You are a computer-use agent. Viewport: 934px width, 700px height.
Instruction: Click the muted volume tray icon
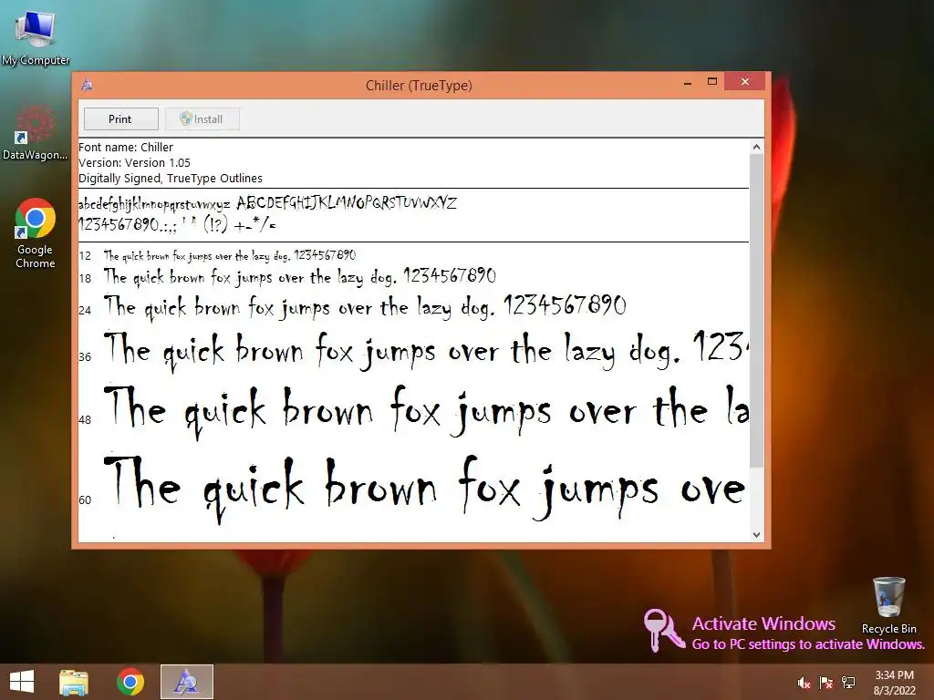(x=804, y=683)
